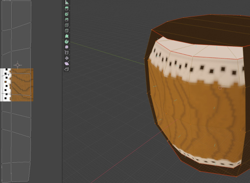Image resolution: width=250 pixels, height=183 pixels.
Task: Select the Smooth vertices tool
Action: click(67, 47)
